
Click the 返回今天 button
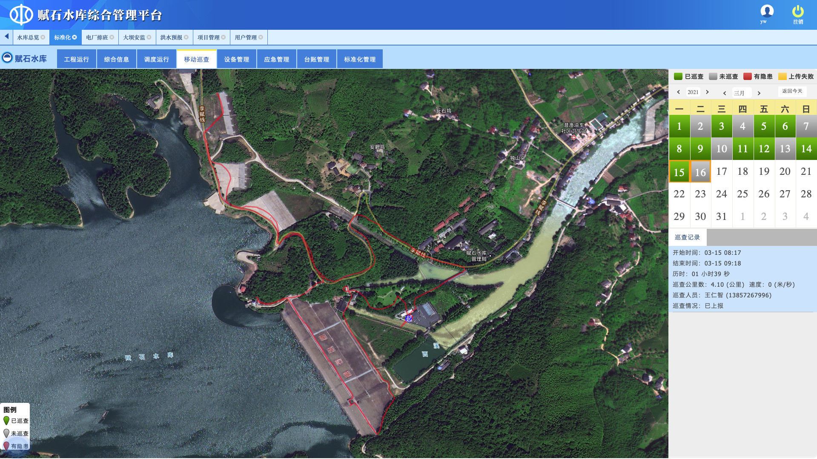[x=792, y=91]
